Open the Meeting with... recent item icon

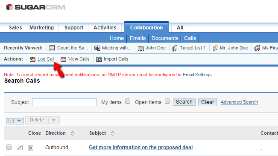[97, 48]
